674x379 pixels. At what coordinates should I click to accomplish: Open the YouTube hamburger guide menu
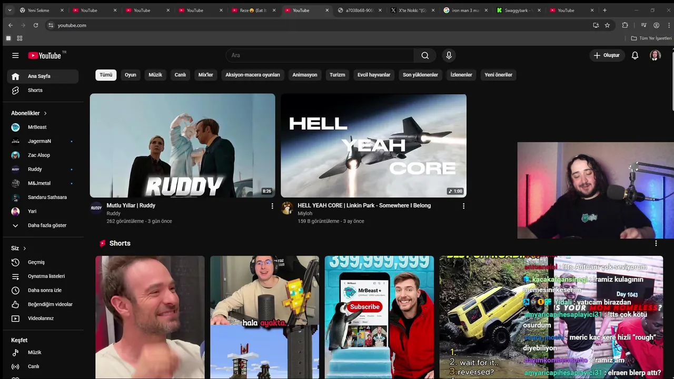point(15,55)
